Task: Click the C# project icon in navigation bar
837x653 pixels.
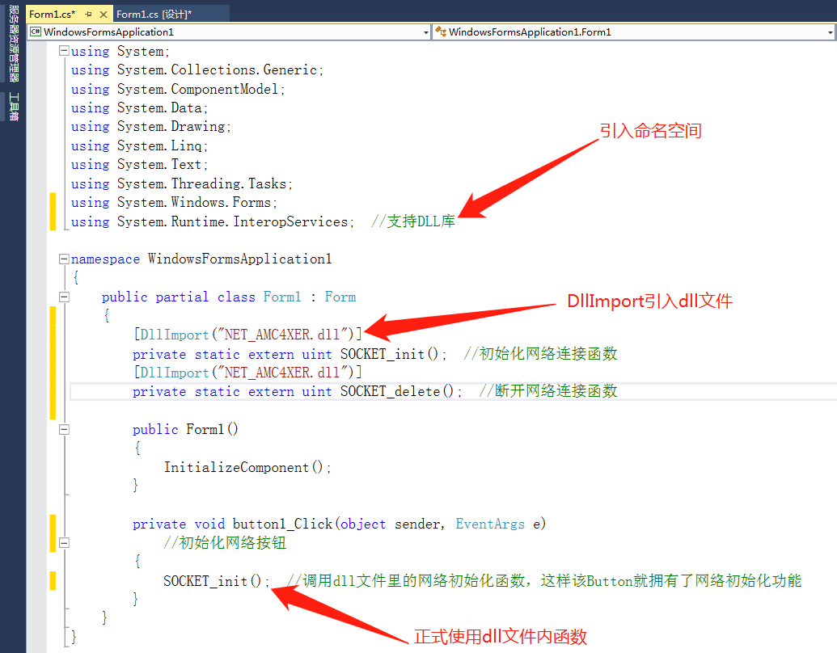Action: (36, 32)
